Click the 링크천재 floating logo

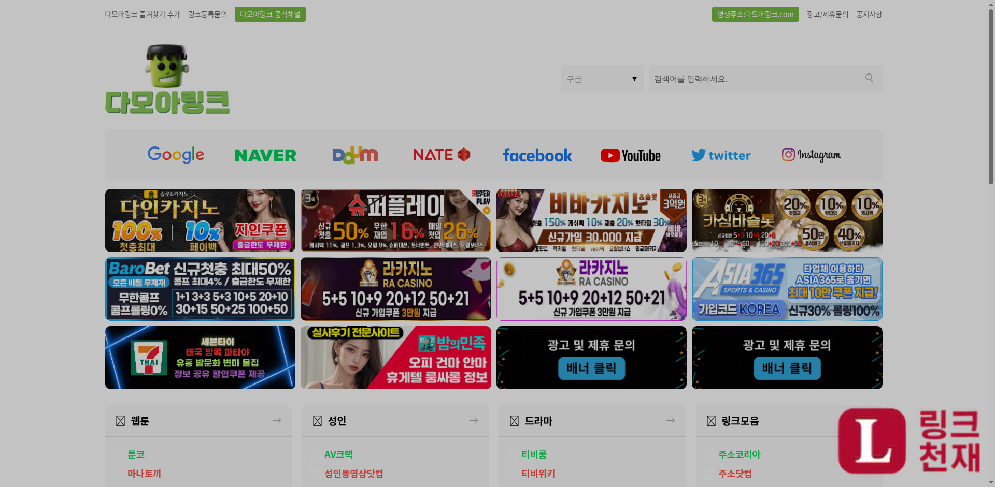[x=909, y=441]
